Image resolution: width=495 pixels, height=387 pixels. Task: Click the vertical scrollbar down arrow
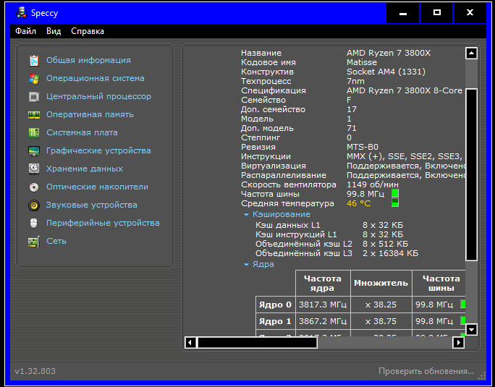click(x=472, y=329)
